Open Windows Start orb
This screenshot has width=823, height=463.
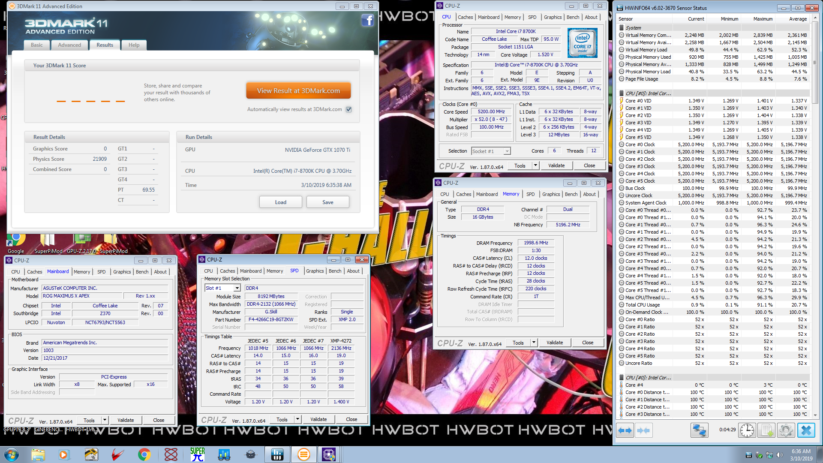(x=11, y=454)
